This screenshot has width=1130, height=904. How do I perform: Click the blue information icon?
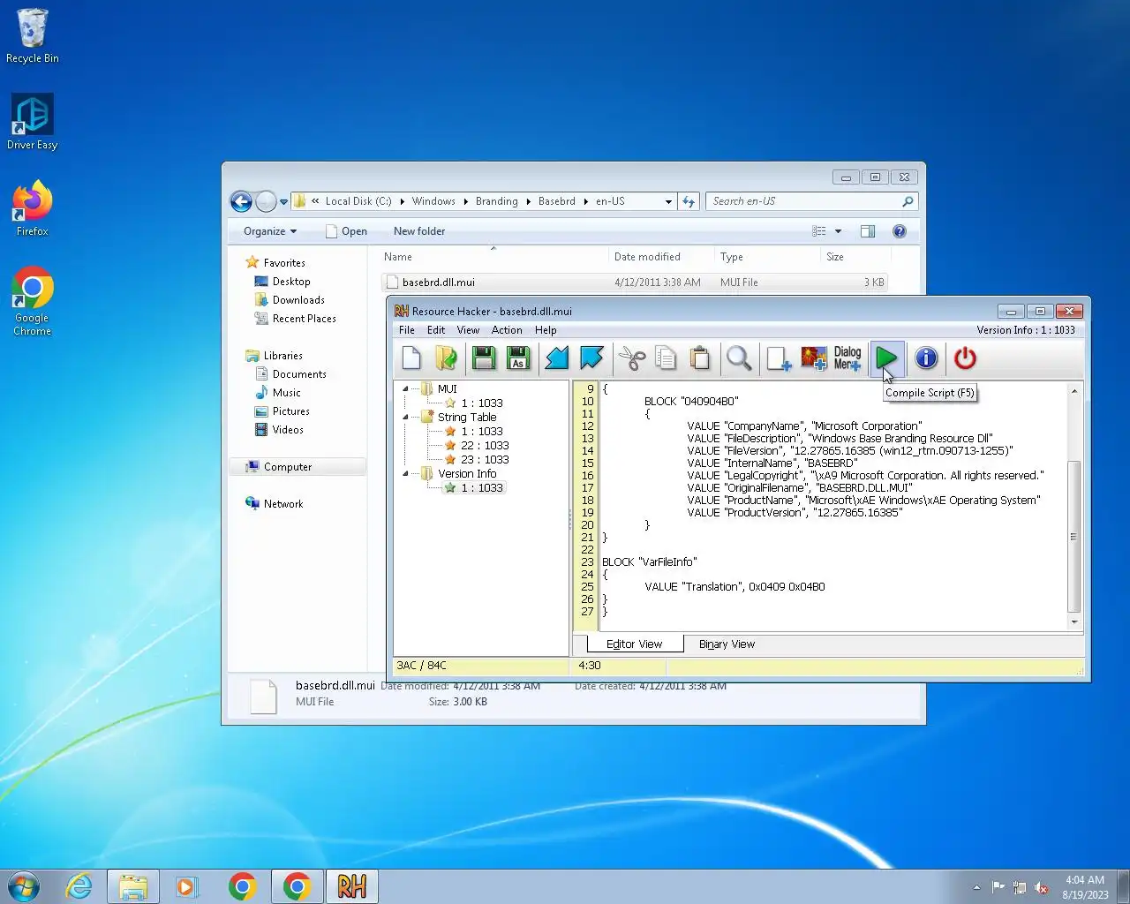tap(926, 358)
